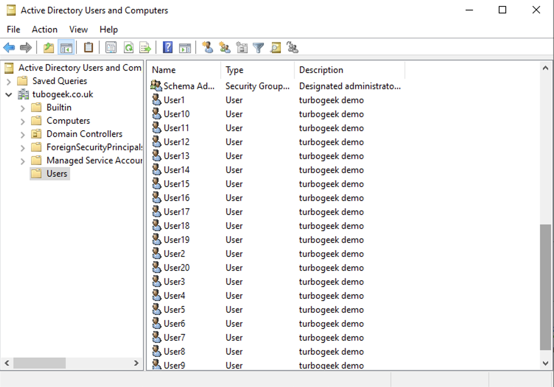This screenshot has width=554, height=387.
Task: Sort list by the Name column header
Action: 164,70
